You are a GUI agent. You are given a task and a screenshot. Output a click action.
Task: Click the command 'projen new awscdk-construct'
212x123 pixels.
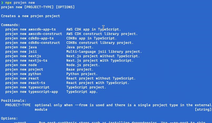[34, 34]
